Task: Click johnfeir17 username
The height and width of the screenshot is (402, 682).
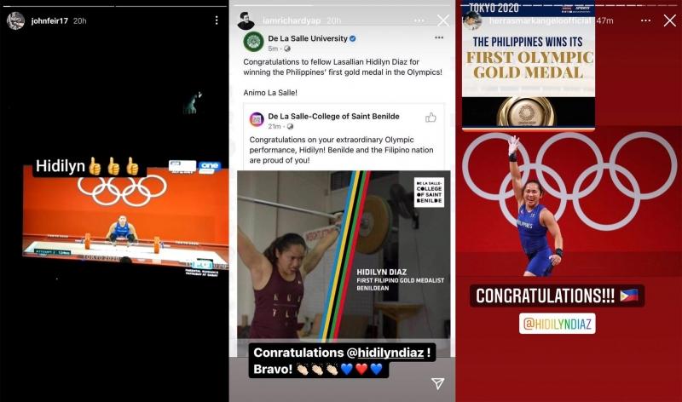Action: (x=49, y=20)
